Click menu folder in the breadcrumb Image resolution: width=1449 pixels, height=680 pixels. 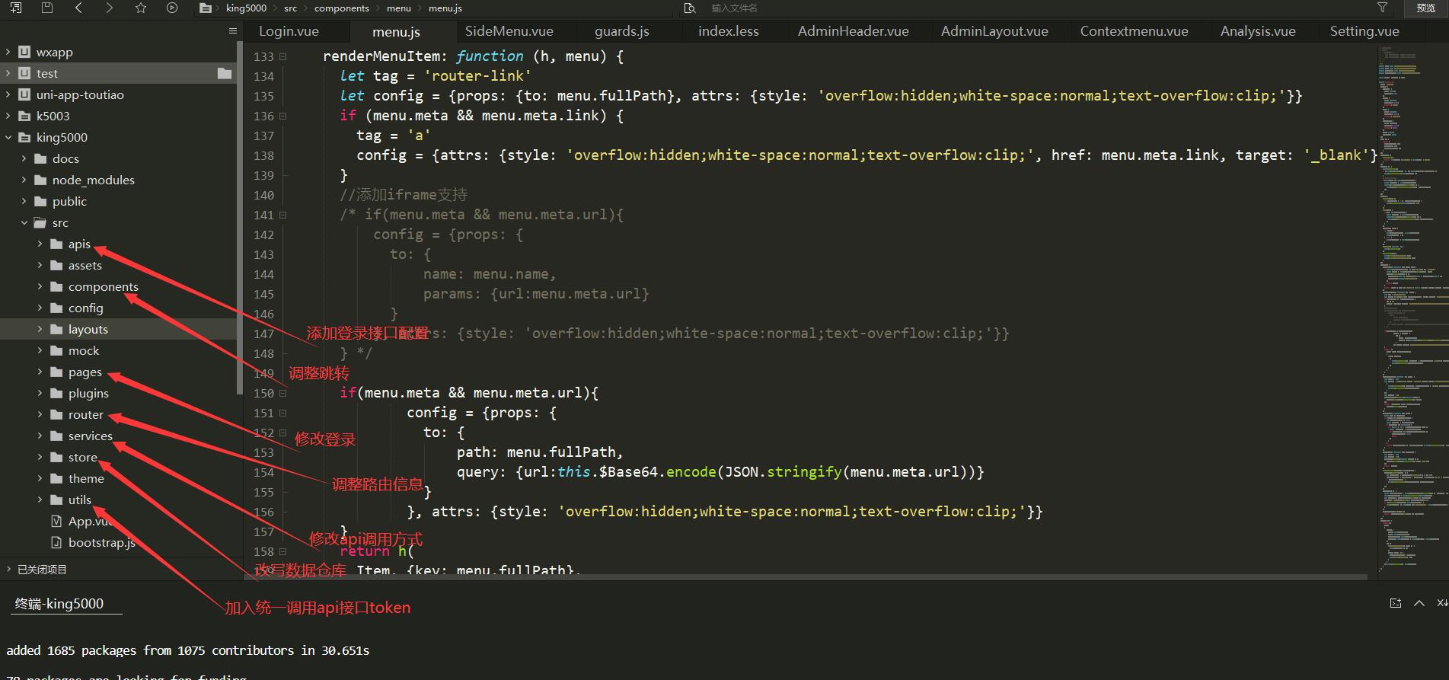tap(398, 8)
